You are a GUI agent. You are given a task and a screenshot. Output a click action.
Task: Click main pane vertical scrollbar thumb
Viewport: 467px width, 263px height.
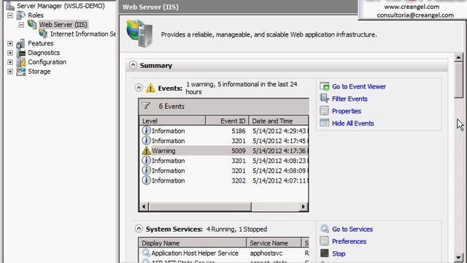458,80
